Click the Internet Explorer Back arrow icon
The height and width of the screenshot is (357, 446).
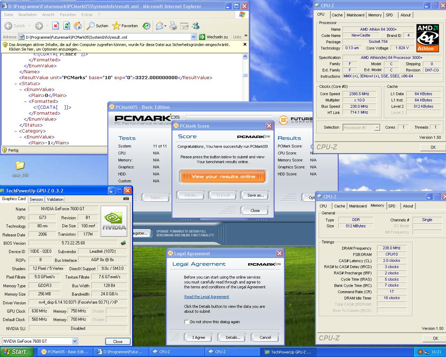click(x=8, y=26)
